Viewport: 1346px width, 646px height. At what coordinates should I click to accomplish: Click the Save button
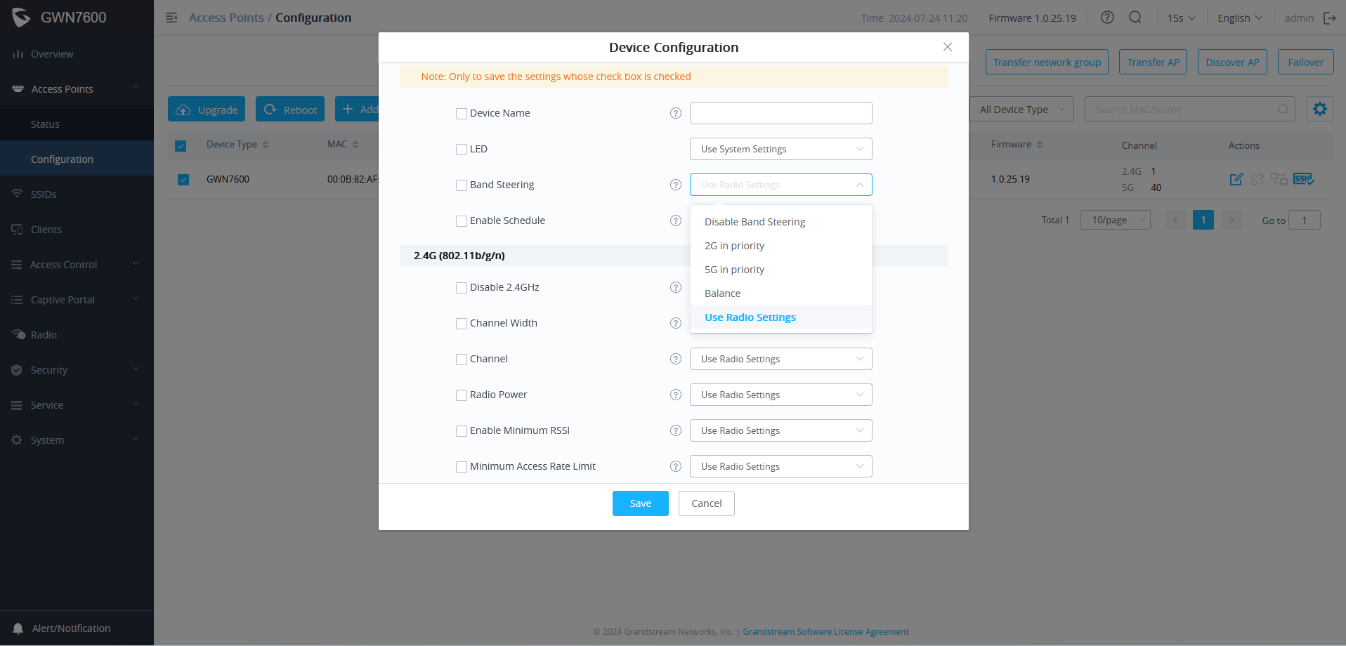click(x=640, y=503)
